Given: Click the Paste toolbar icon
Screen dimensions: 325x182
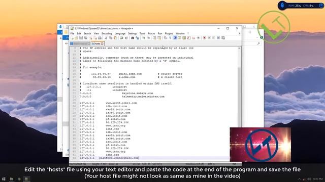Looking at the screenshot, I should click(x=115, y=38).
